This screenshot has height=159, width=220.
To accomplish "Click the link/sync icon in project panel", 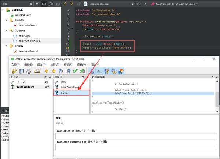I will [44, 4].
